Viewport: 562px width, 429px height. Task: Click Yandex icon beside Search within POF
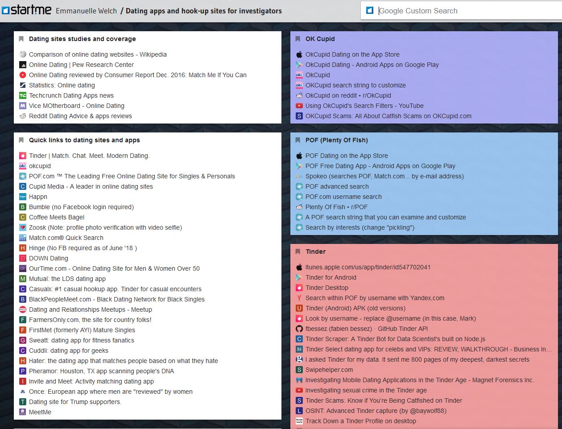coord(299,298)
